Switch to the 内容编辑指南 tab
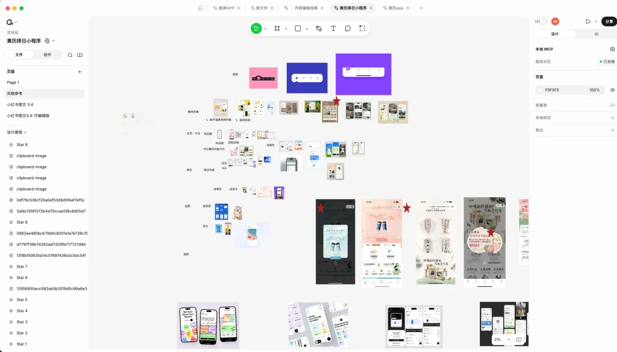Screen dimensions: 617x352 pos(306,8)
